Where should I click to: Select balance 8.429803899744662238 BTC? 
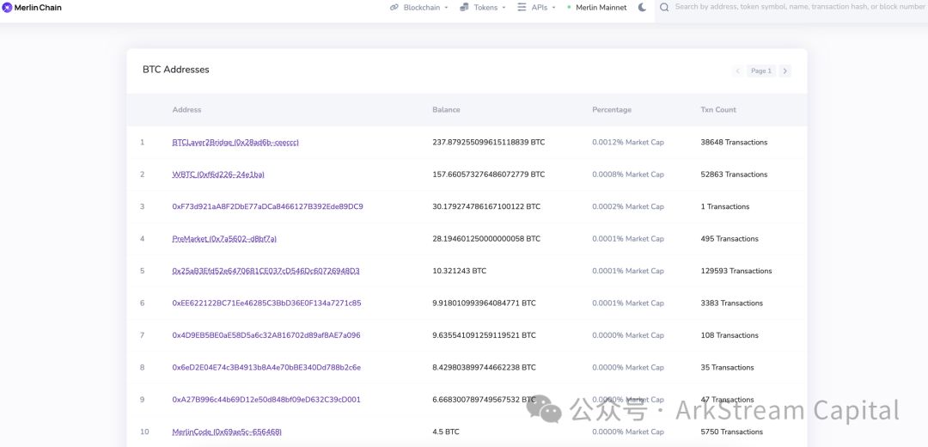484,367
